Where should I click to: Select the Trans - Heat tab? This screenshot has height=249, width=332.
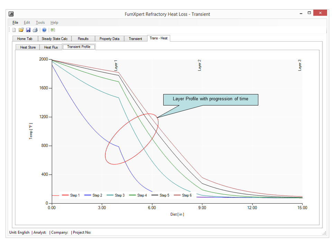tap(159, 38)
